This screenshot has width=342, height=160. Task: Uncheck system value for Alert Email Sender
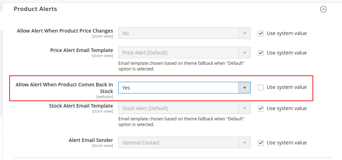261,143
